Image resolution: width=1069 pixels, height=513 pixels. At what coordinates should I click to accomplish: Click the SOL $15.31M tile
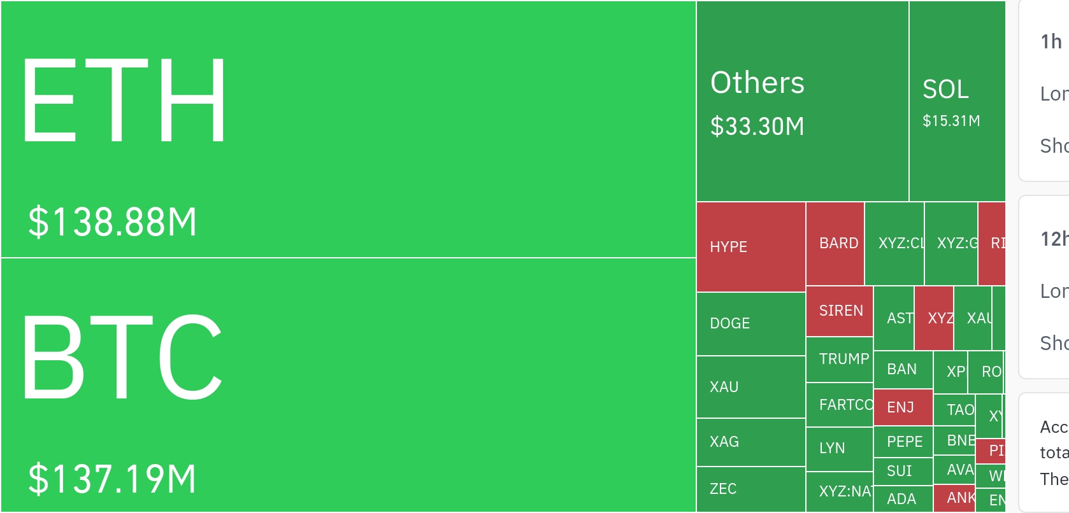click(x=957, y=102)
